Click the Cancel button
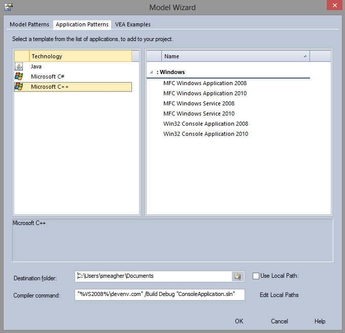Screen dimensions: 345x333 (x=279, y=321)
